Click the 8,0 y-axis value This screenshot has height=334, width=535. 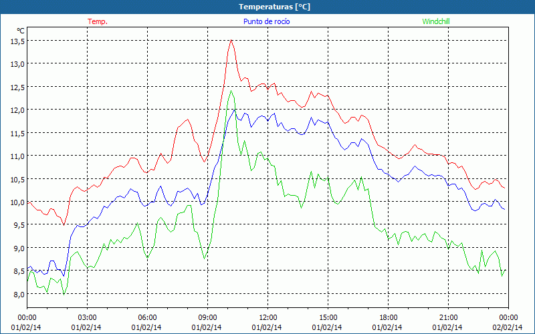[19, 294]
